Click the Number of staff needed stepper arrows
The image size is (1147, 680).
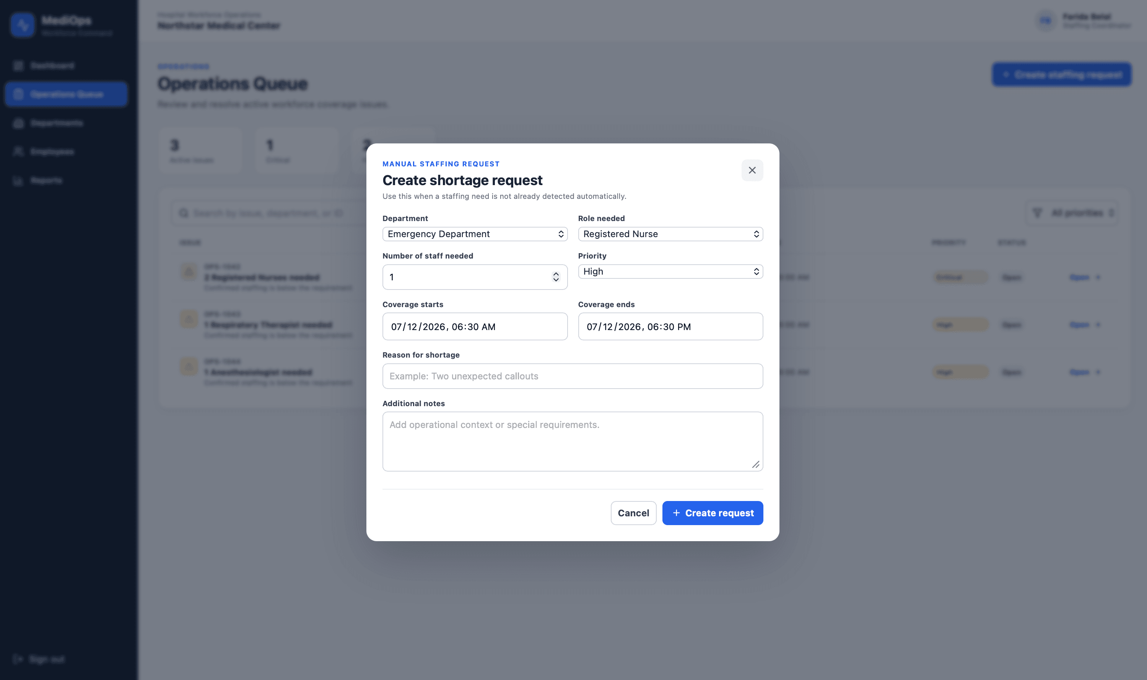tap(556, 277)
